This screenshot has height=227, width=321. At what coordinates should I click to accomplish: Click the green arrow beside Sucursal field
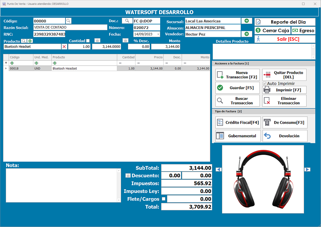point(246,21)
